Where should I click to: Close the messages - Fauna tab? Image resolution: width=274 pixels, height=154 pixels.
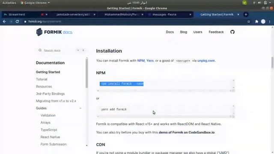(x=190, y=15)
